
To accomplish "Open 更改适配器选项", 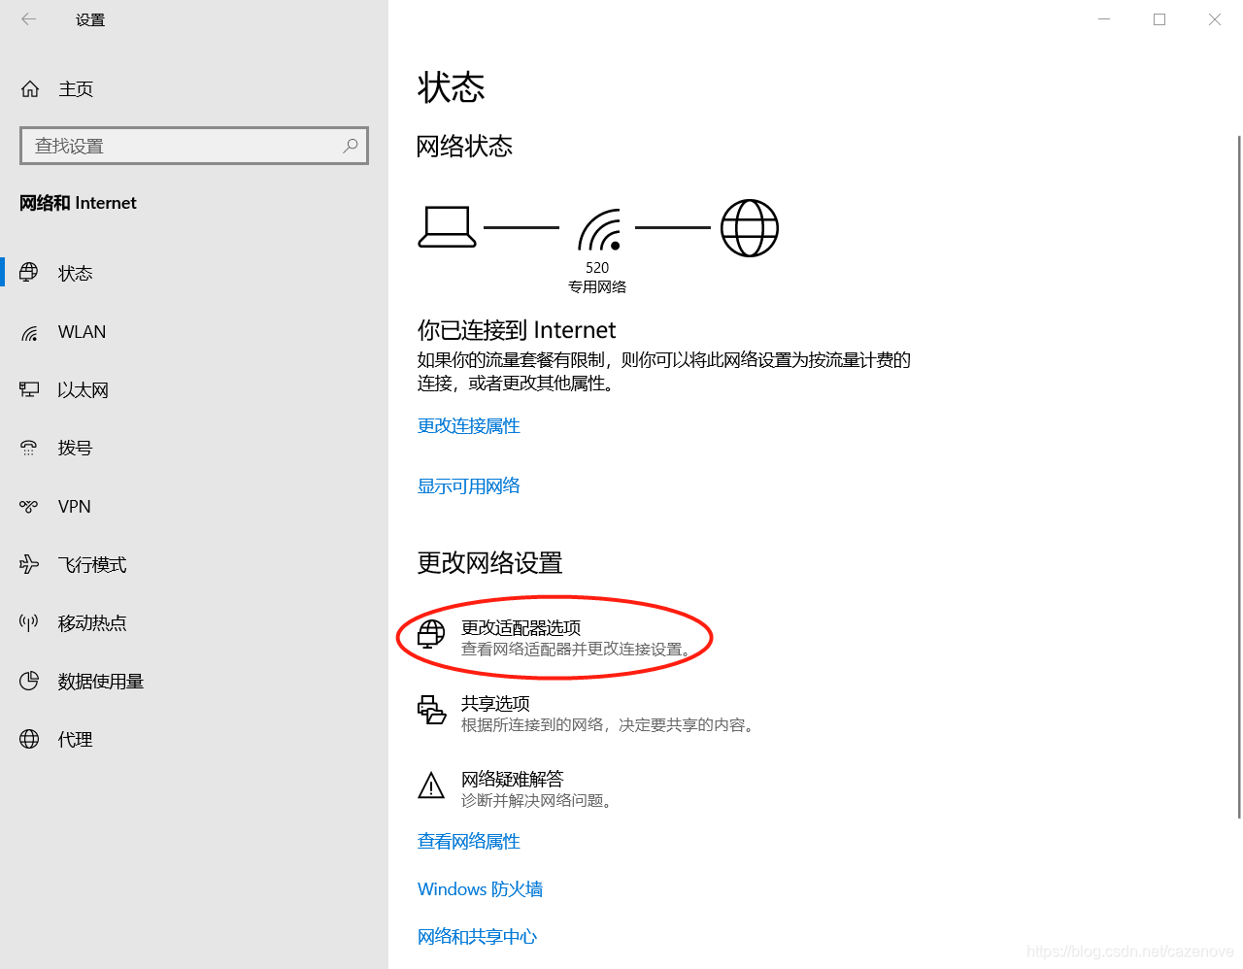I will click(555, 637).
